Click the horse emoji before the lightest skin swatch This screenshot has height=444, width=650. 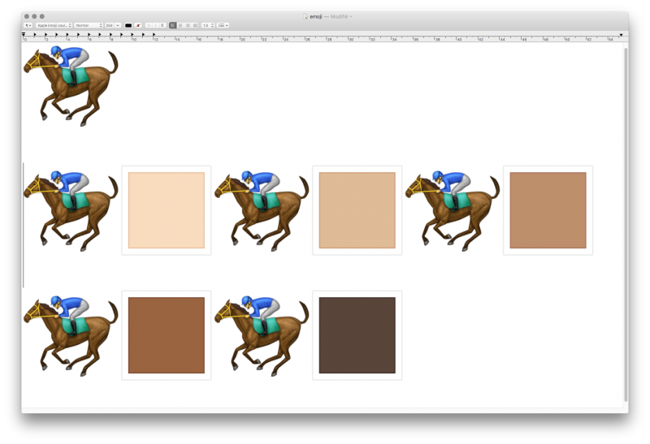pos(71,210)
